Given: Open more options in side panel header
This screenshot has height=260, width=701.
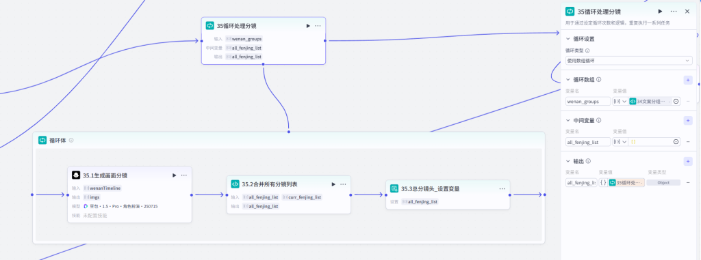Looking at the screenshot, I should pyautogui.click(x=674, y=12).
